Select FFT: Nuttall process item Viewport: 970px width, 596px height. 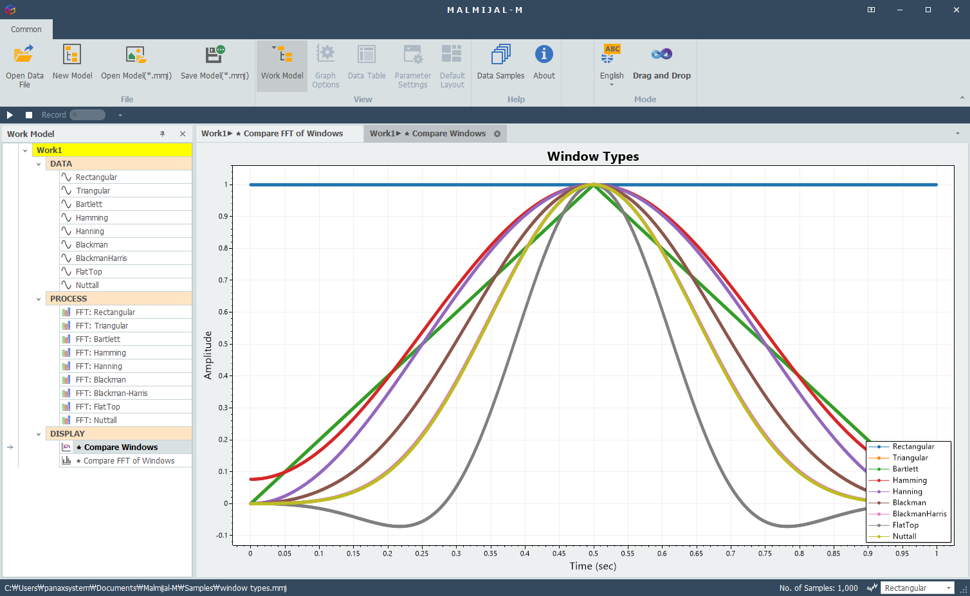(x=125, y=420)
